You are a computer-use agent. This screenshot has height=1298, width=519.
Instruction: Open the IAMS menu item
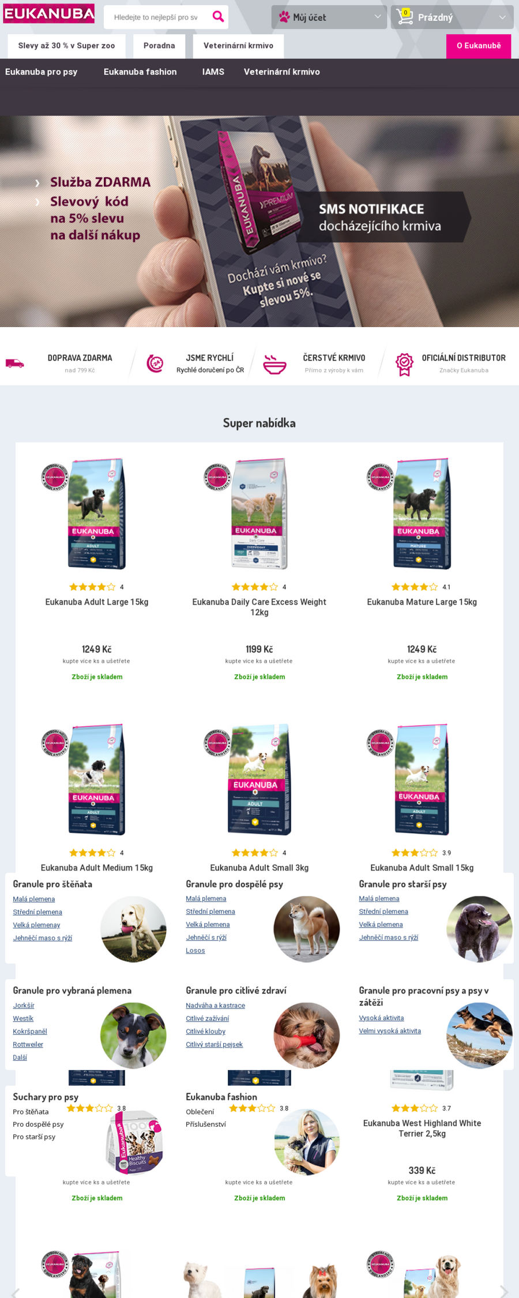[213, 72]
